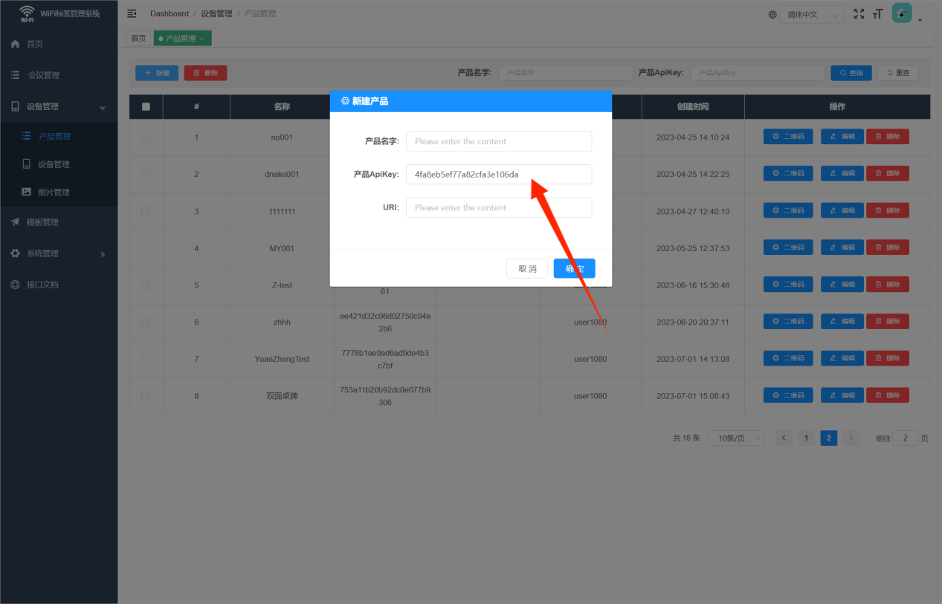Focus the 产品ApiKey search field
Screen dimensions: 942x604
[758, 73]
